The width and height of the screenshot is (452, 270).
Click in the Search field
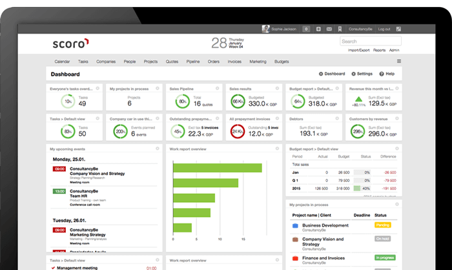pyautogui.click(x=371, y=41)
